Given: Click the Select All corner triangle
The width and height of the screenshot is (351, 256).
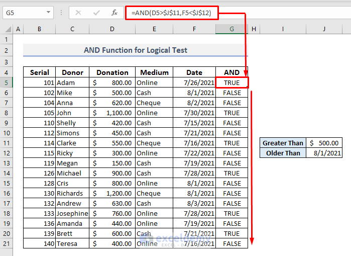Looking at the screenshot, I should click(x=8, y=29).
